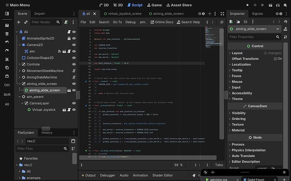Collapse the Camera2D tree node
Viewport: 291px width, 181px height.
click(19, 45)
